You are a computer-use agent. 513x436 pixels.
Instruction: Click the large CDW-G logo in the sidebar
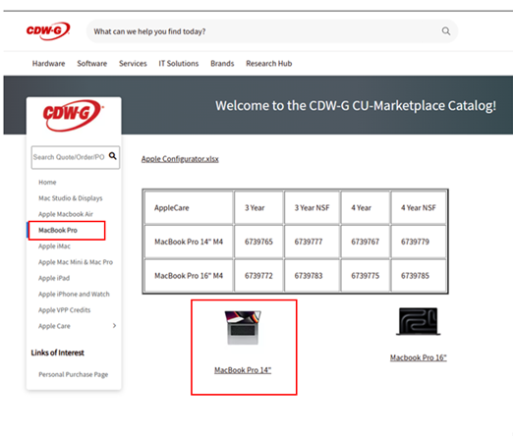pos(73,116)
